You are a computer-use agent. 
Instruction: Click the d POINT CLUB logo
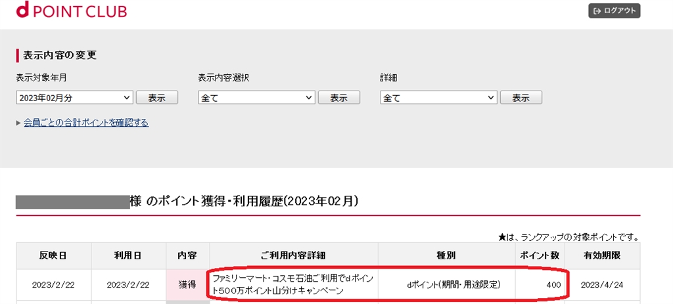click(x=72, y=11)
